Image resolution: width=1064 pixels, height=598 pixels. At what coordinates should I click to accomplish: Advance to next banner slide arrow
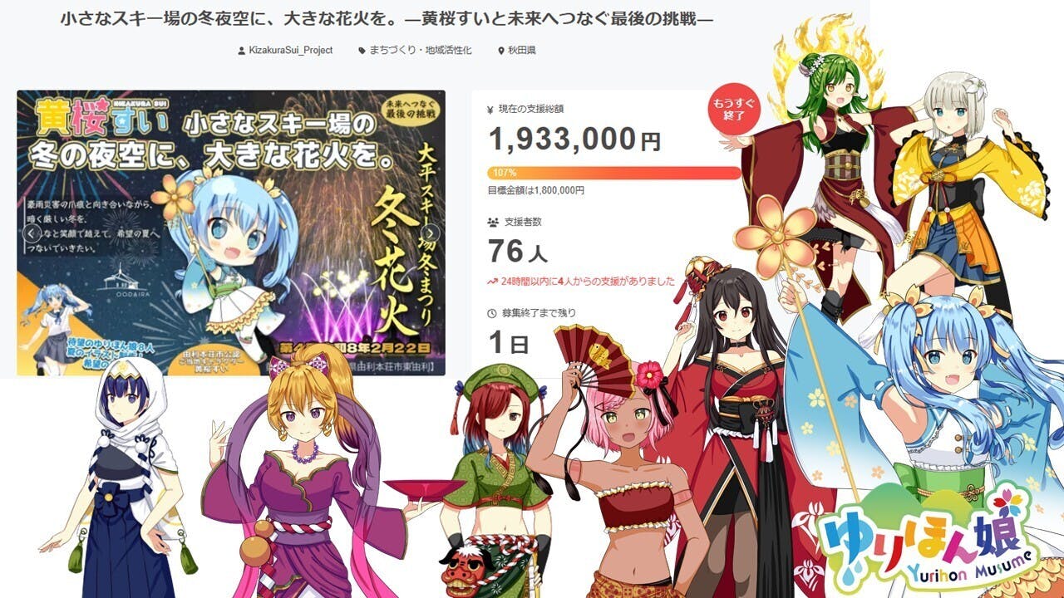tap(431, 233)
